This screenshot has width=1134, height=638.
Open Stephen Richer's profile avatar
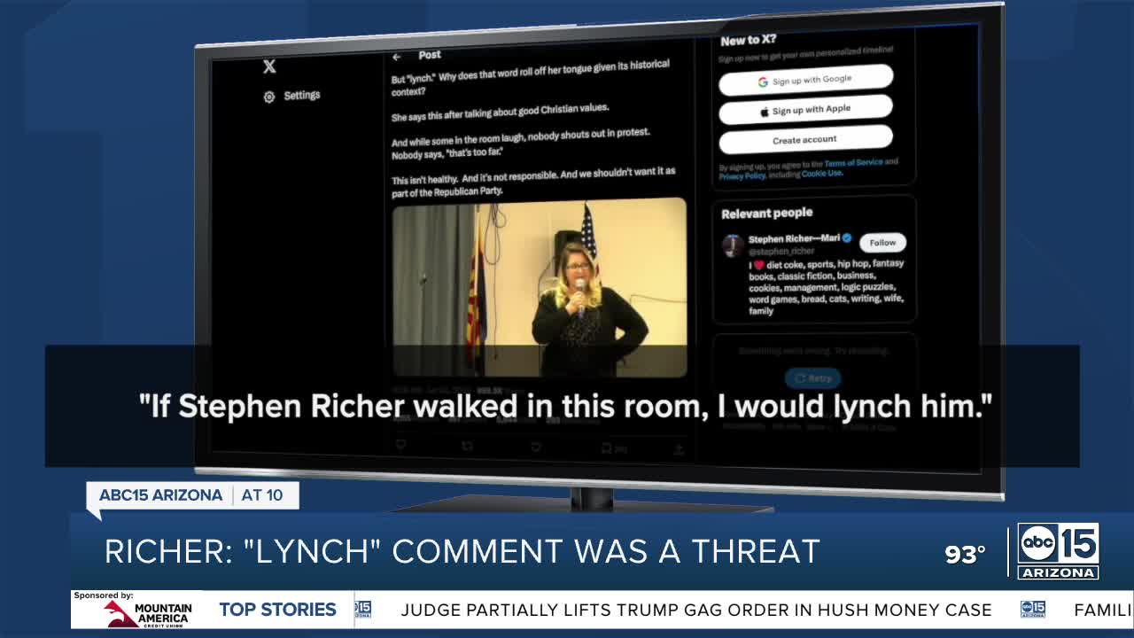[x=732, y=245]
